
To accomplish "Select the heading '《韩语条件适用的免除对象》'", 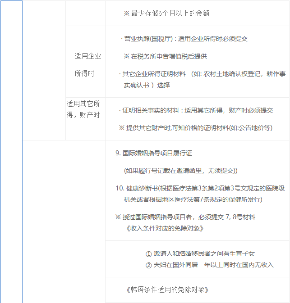I will (x=166, y=289).
